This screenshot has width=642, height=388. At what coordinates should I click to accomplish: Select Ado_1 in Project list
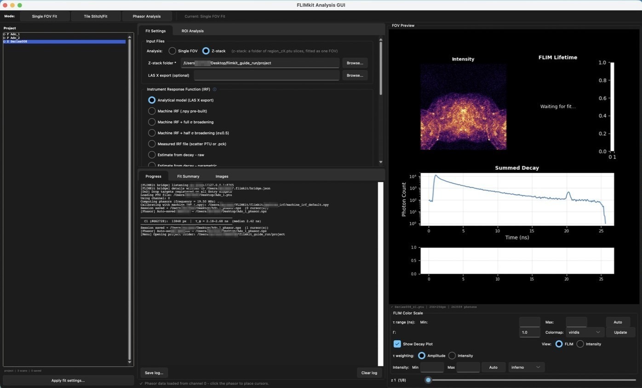tap(64, 34)
